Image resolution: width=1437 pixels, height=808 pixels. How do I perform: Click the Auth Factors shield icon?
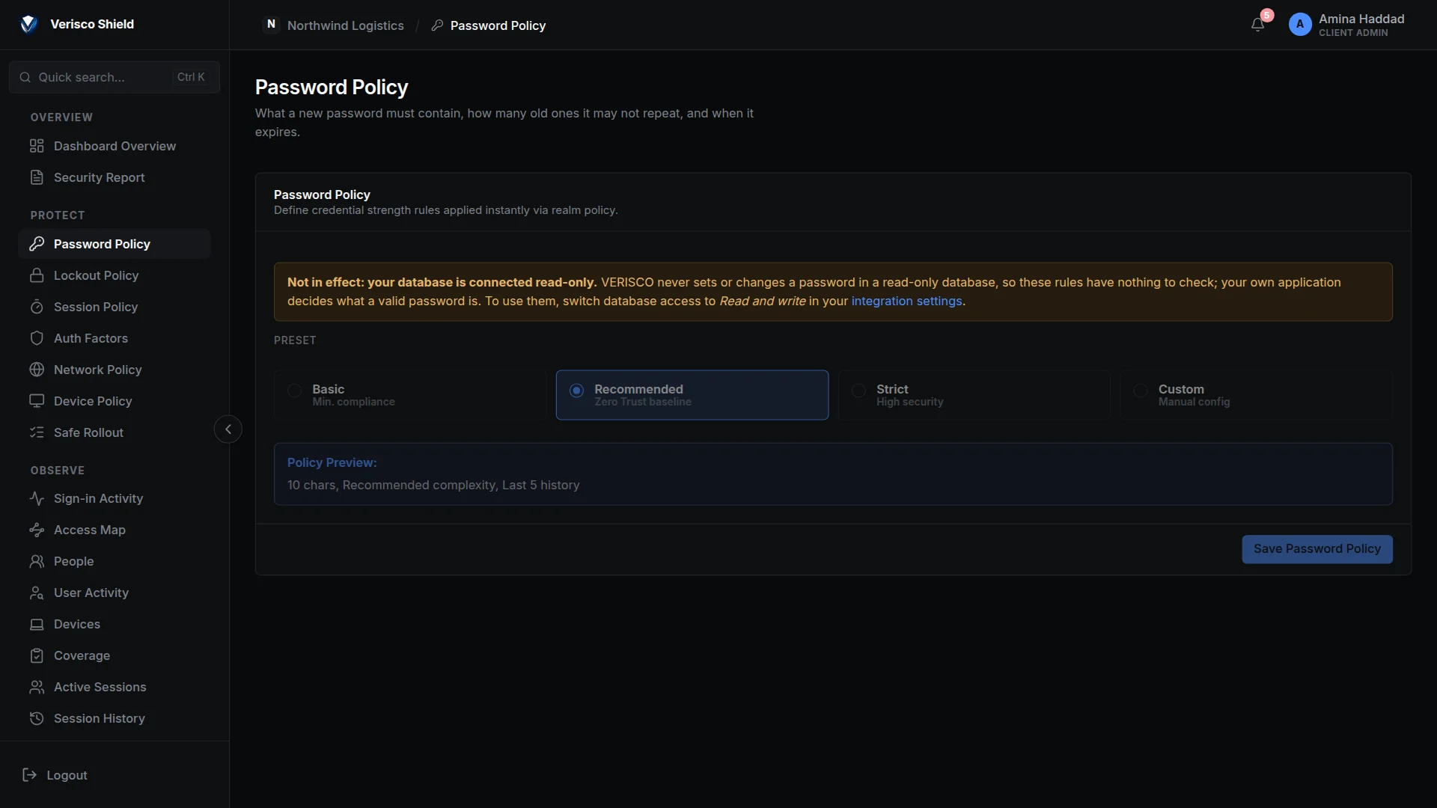click(x=37, y=338)
